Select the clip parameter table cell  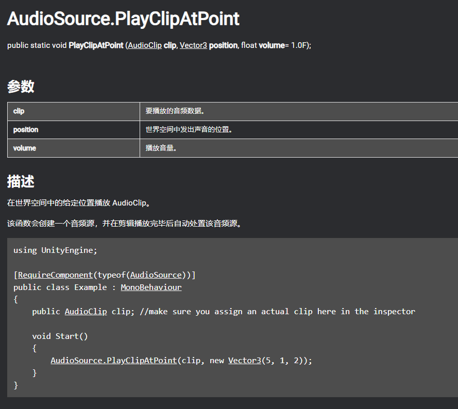click(74, 111)
